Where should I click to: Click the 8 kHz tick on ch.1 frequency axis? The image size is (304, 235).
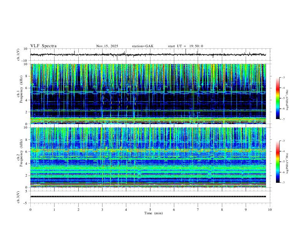click(26, 76)
